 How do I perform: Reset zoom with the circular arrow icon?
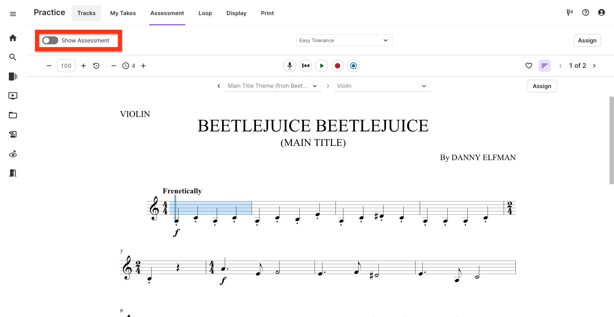tap(96, 66)
